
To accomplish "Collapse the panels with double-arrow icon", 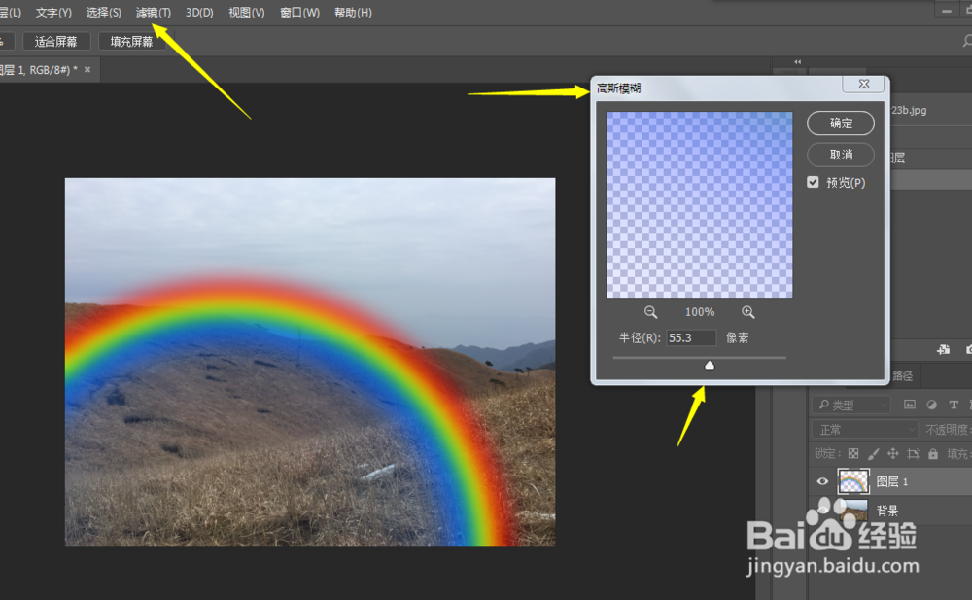I will 798,61.
